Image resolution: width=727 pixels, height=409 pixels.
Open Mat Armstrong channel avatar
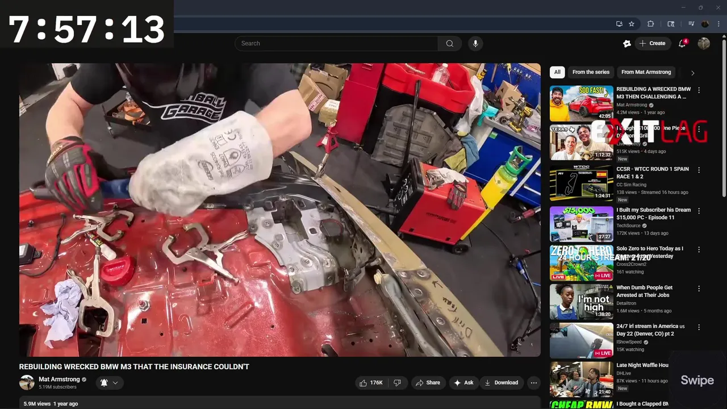[x=27, y=382]
